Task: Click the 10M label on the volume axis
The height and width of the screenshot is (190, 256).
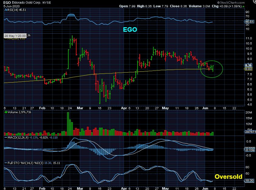Action: point(249,124)
